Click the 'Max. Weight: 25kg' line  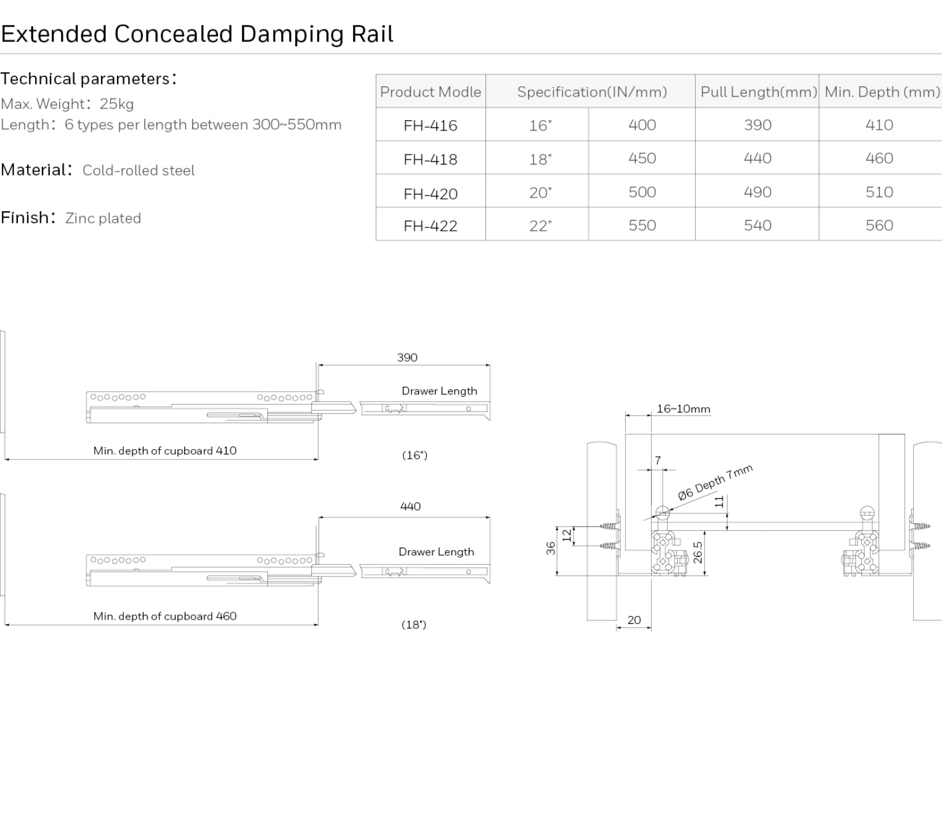67,104
